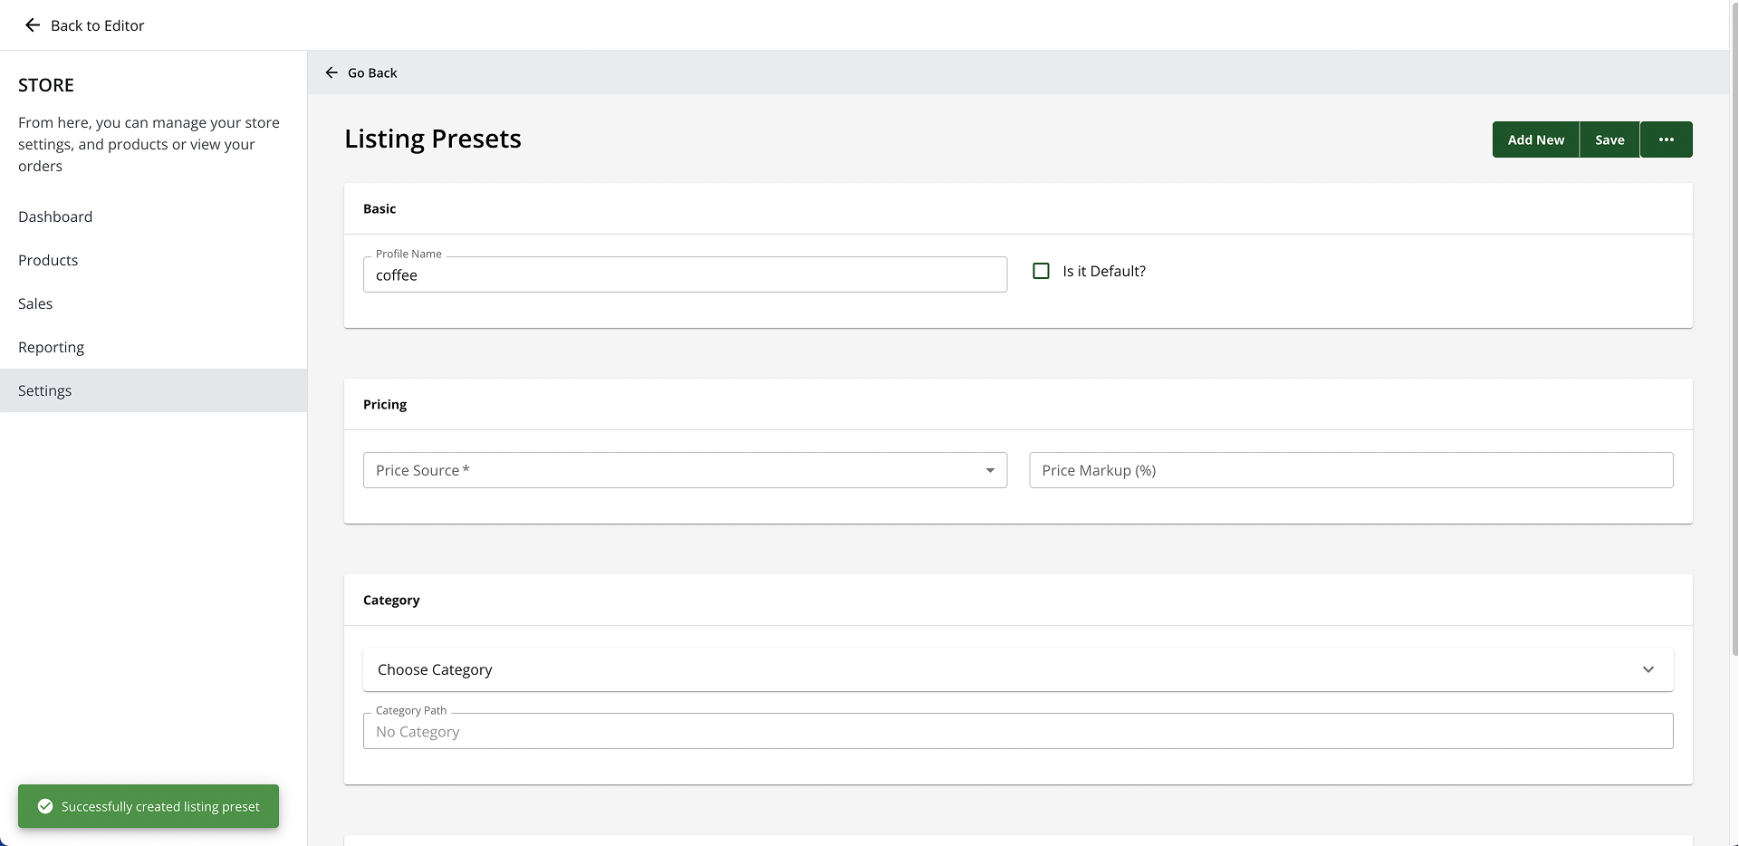Image resolution: width=1739 pixels, height=846 pixels.
Task: Open Dashboard in the store sidebar
Action: coord(55,216)
